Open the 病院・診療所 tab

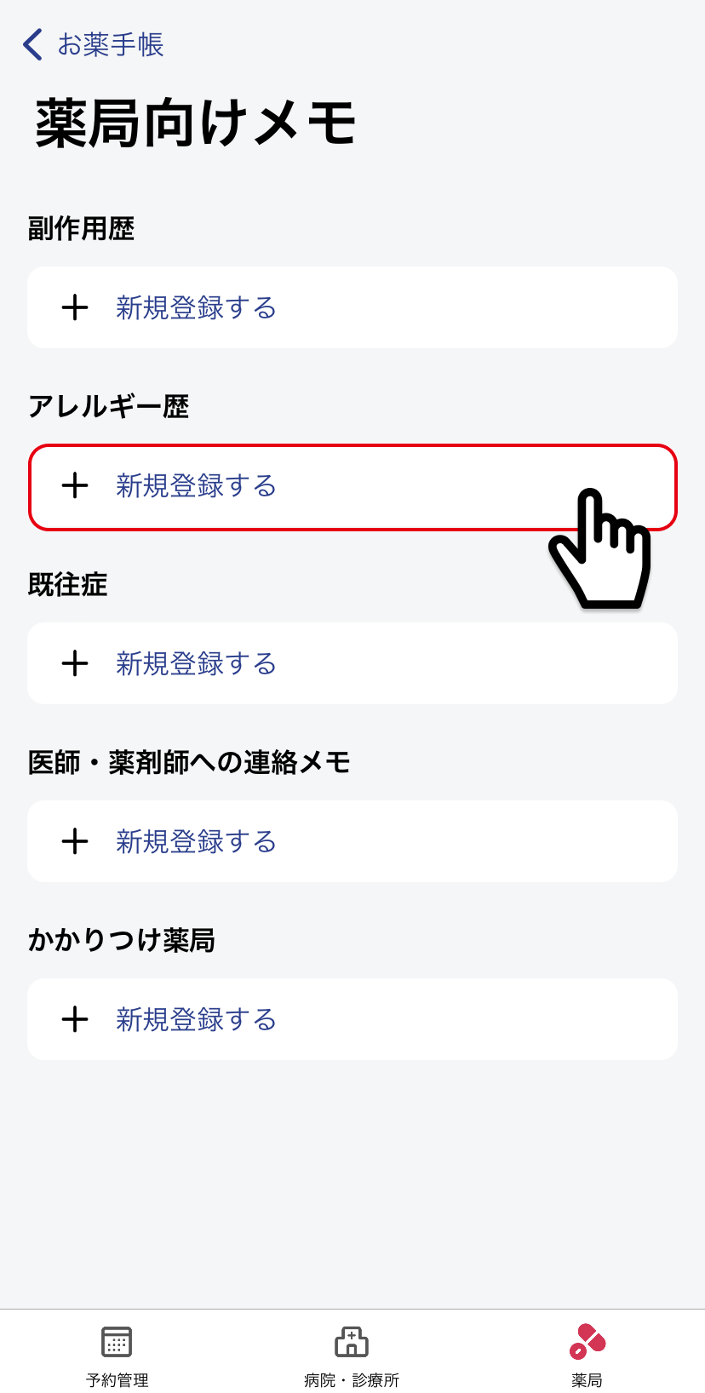352,1379
